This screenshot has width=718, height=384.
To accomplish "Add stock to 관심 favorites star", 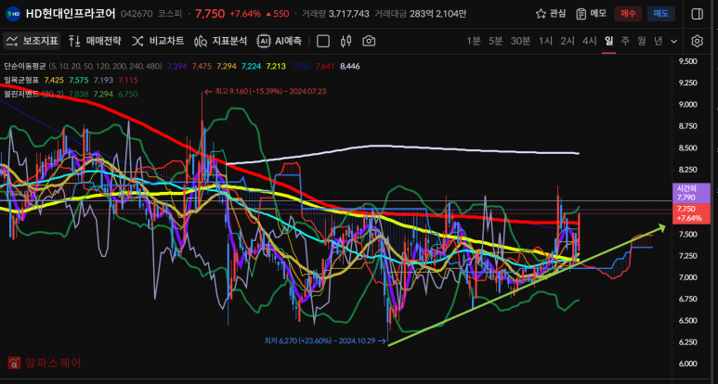I will (x=551, y=14).
